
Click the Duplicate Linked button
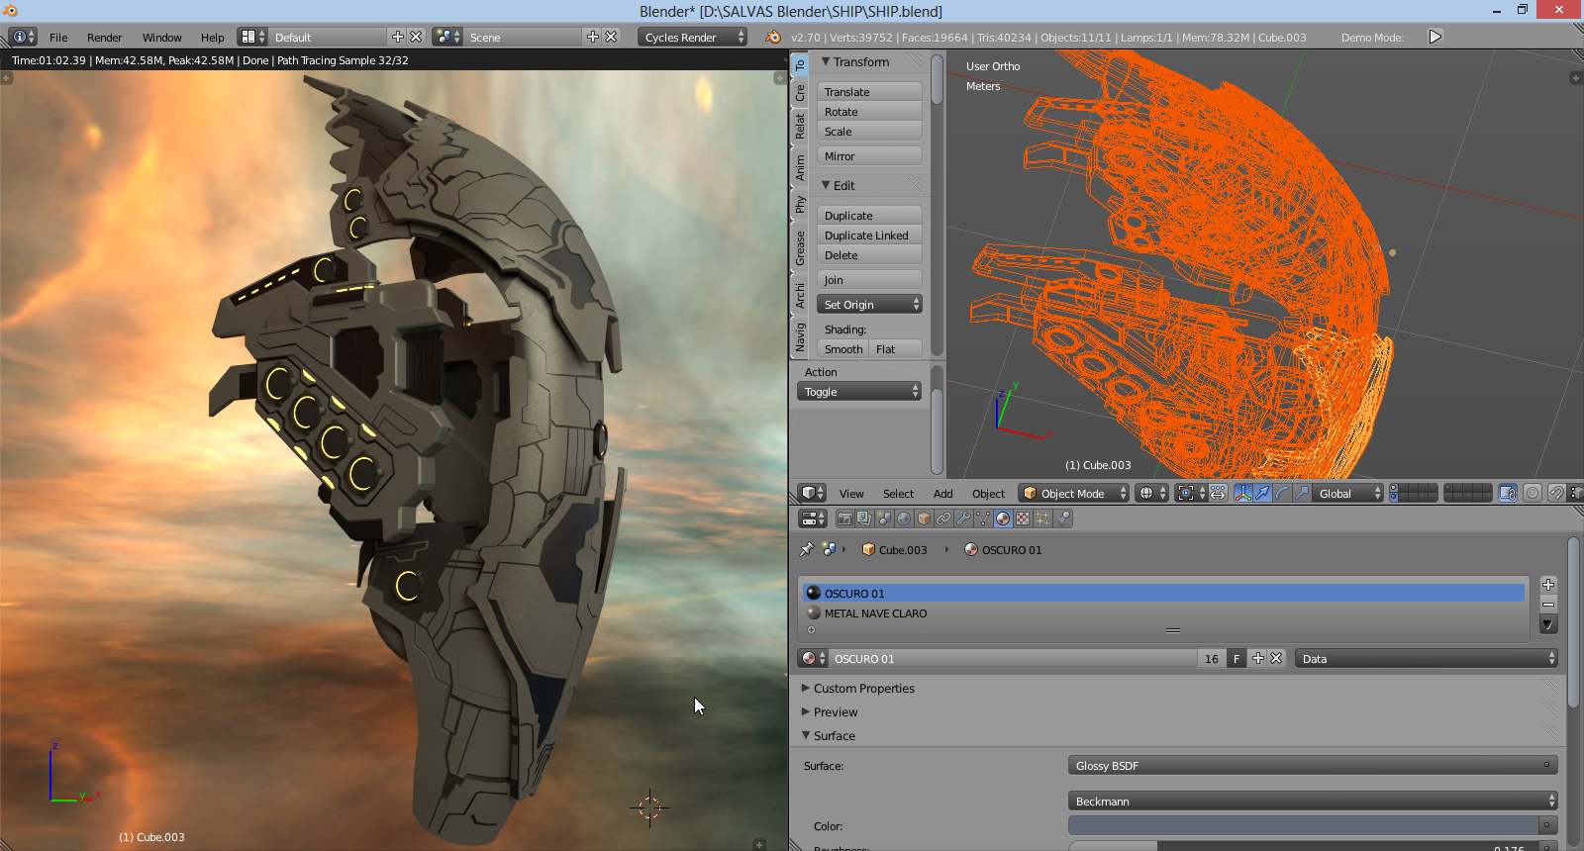click(x=868, y=236)
